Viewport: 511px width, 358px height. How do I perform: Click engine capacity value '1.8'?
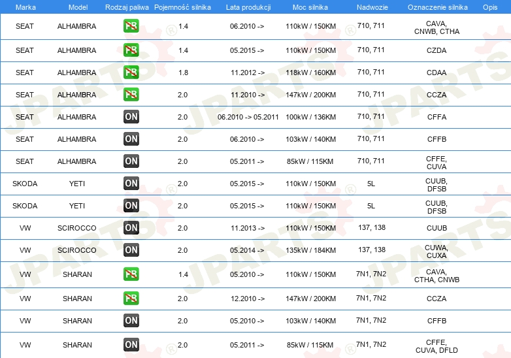(183, 73)
